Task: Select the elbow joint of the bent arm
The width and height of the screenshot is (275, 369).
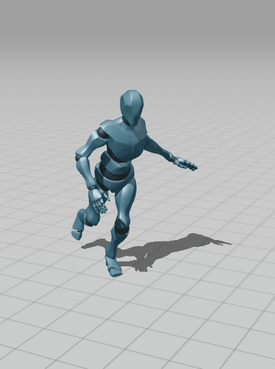Action: click(x=78, y=157)
